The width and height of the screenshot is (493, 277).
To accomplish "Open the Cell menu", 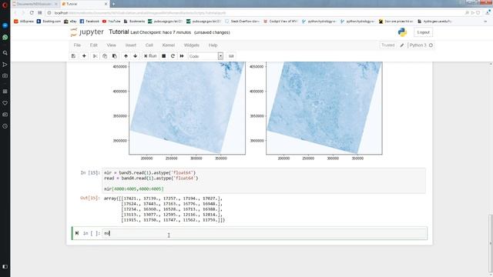I will coord(149,45).
